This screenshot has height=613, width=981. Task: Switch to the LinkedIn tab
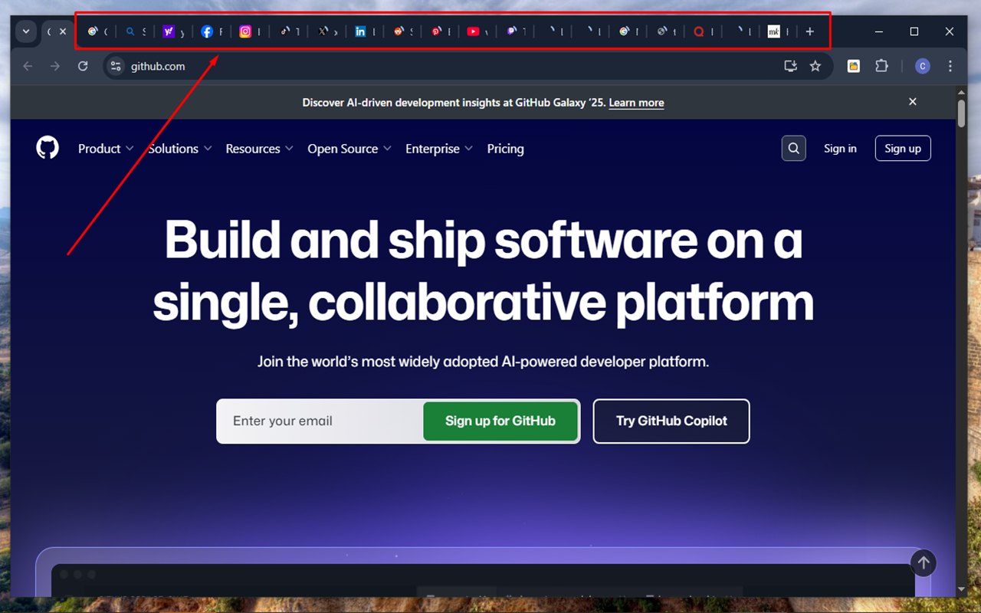[x=365, y=32]
